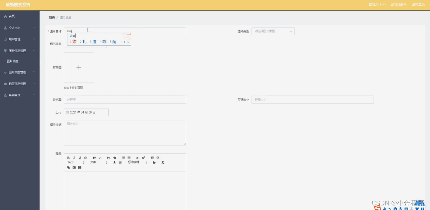This screenshot has width=430, height=210.
Task: Open the 上传 date picker field
Action: (x=86, y=112)
